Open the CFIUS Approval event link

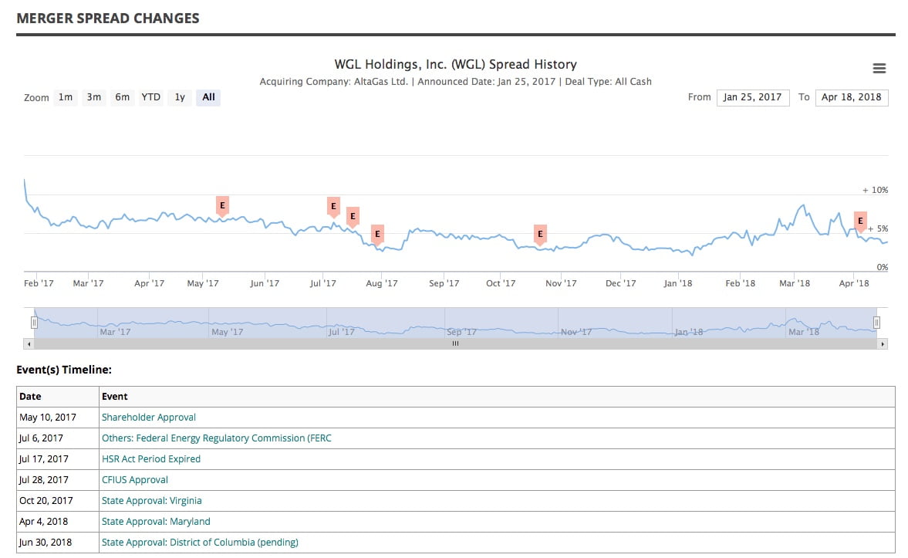click(134, 479)
